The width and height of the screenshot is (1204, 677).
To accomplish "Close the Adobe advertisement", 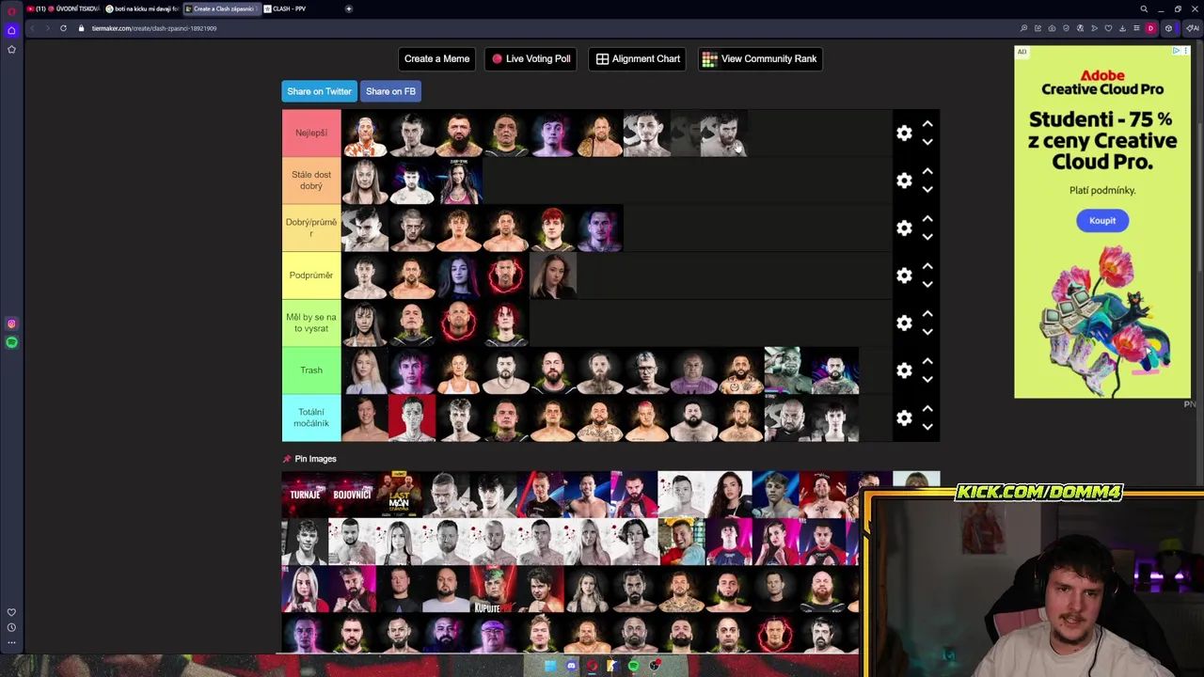I will tap(1185, 51).
